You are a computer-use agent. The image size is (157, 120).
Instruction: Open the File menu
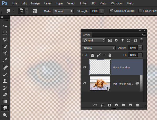pos(15,3)
